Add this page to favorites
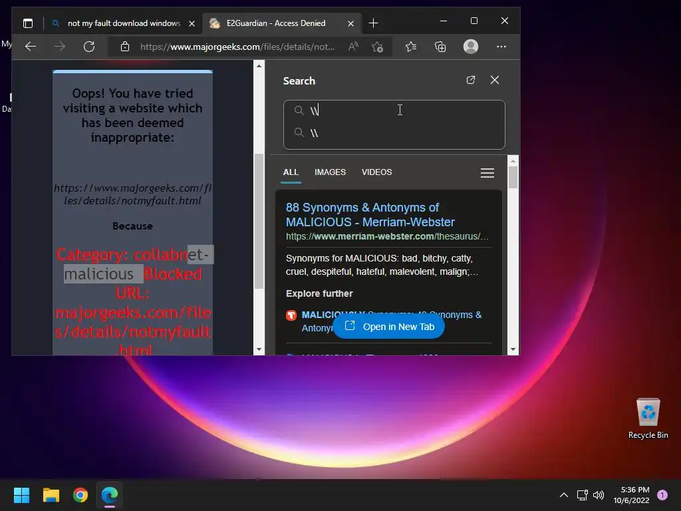The height and width of the screenshot is (511, 681). (x=377, y=47)
